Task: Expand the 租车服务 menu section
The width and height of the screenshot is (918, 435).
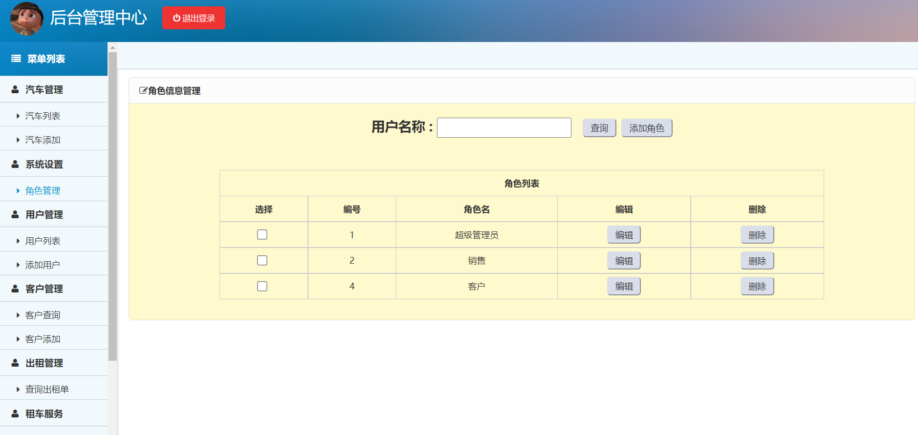Action: click(54, 414)
